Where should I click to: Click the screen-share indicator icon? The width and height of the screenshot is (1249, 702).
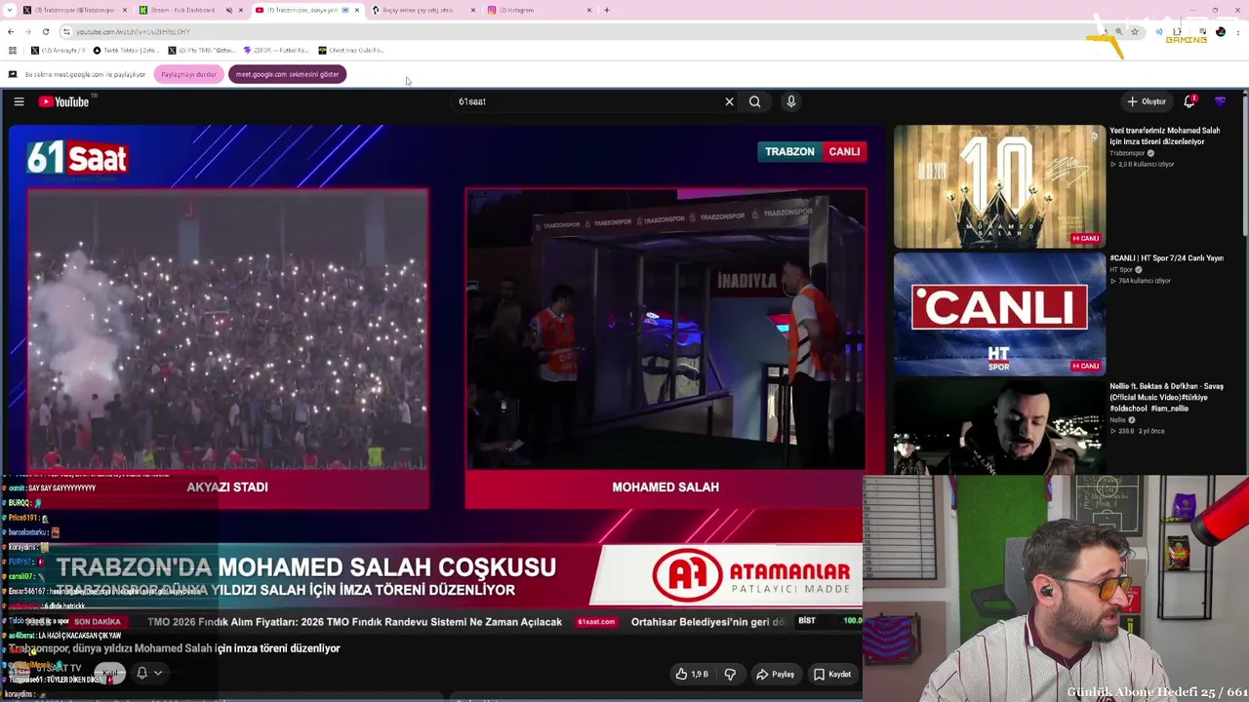coord(13,74)
